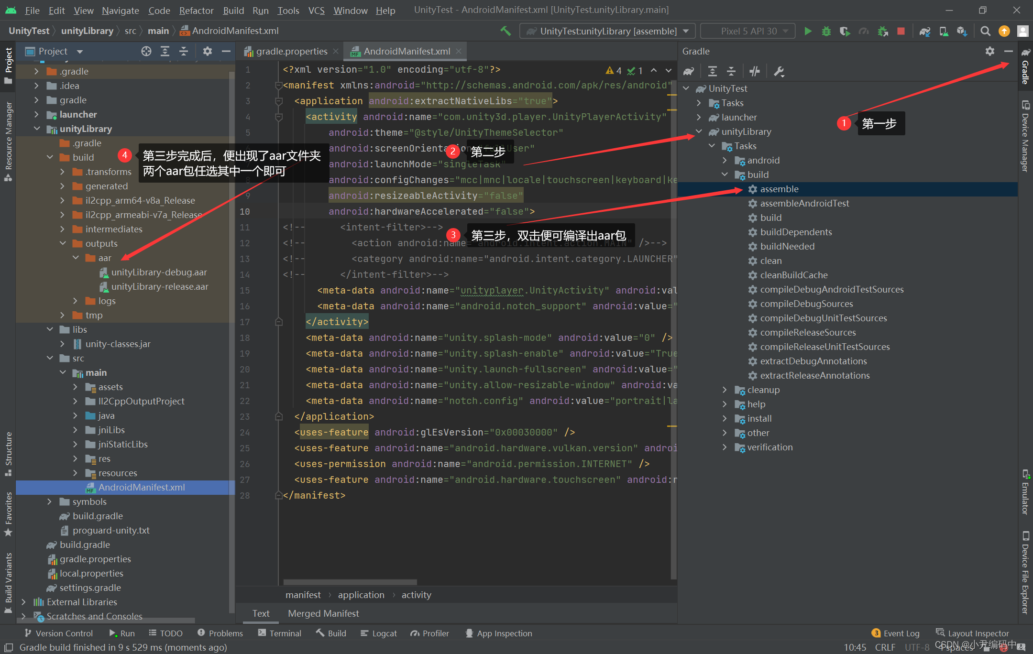Close the gradle.properties editor tab
This screenshot has height=654, width=1033.
coord(336,51)
